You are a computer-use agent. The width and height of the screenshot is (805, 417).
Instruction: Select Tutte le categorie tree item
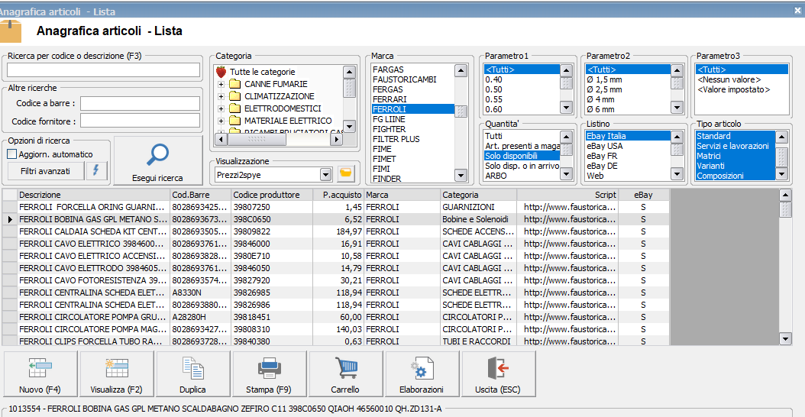(x=262, y=72)
